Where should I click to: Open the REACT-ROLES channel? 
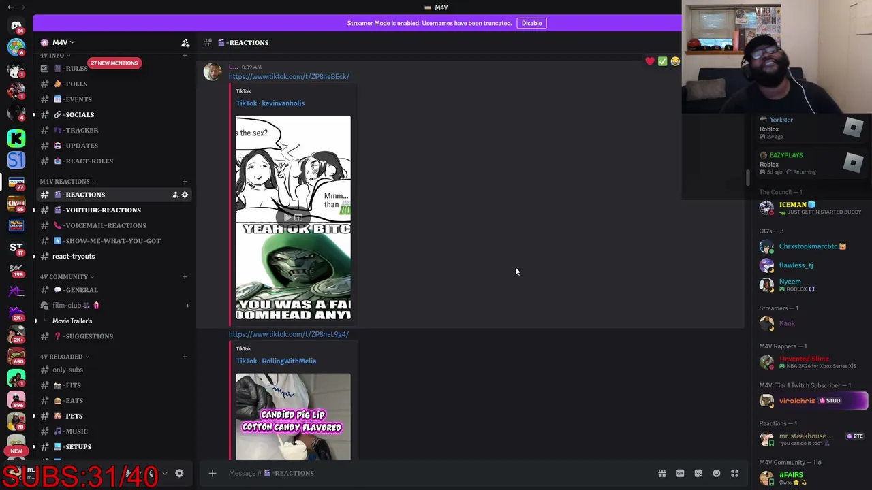coord(114,161)
